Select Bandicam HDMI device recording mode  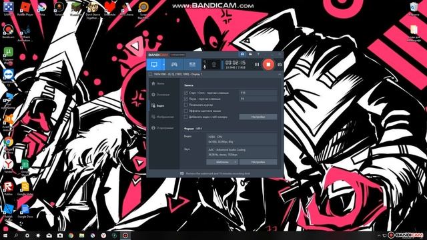click(192, 65)
